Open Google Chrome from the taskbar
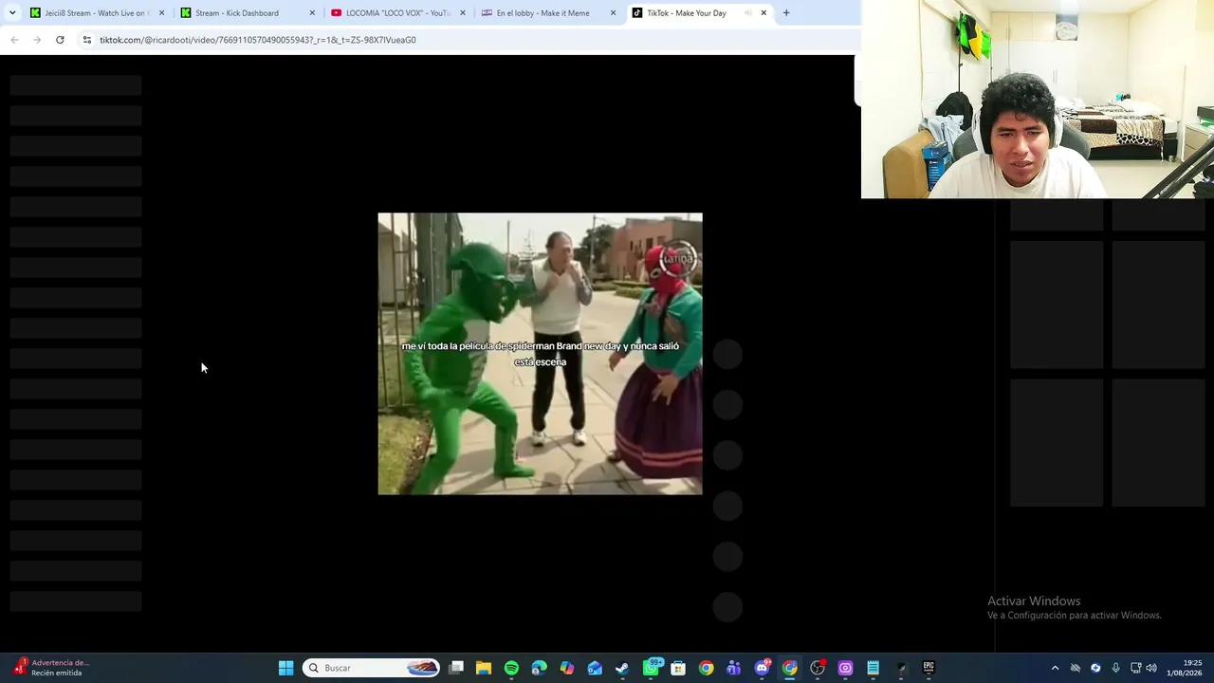This screenshot has width=1214, height=683. 706,668
